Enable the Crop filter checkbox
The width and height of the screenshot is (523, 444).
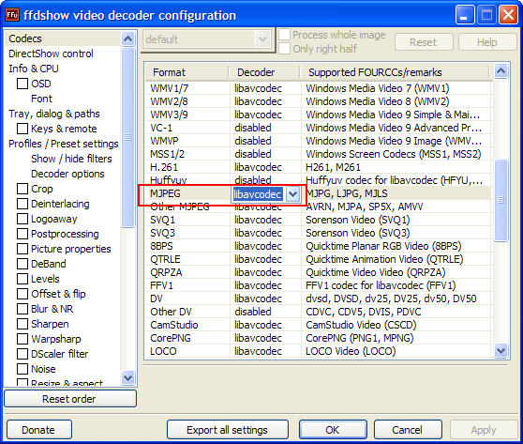(22, 189)
